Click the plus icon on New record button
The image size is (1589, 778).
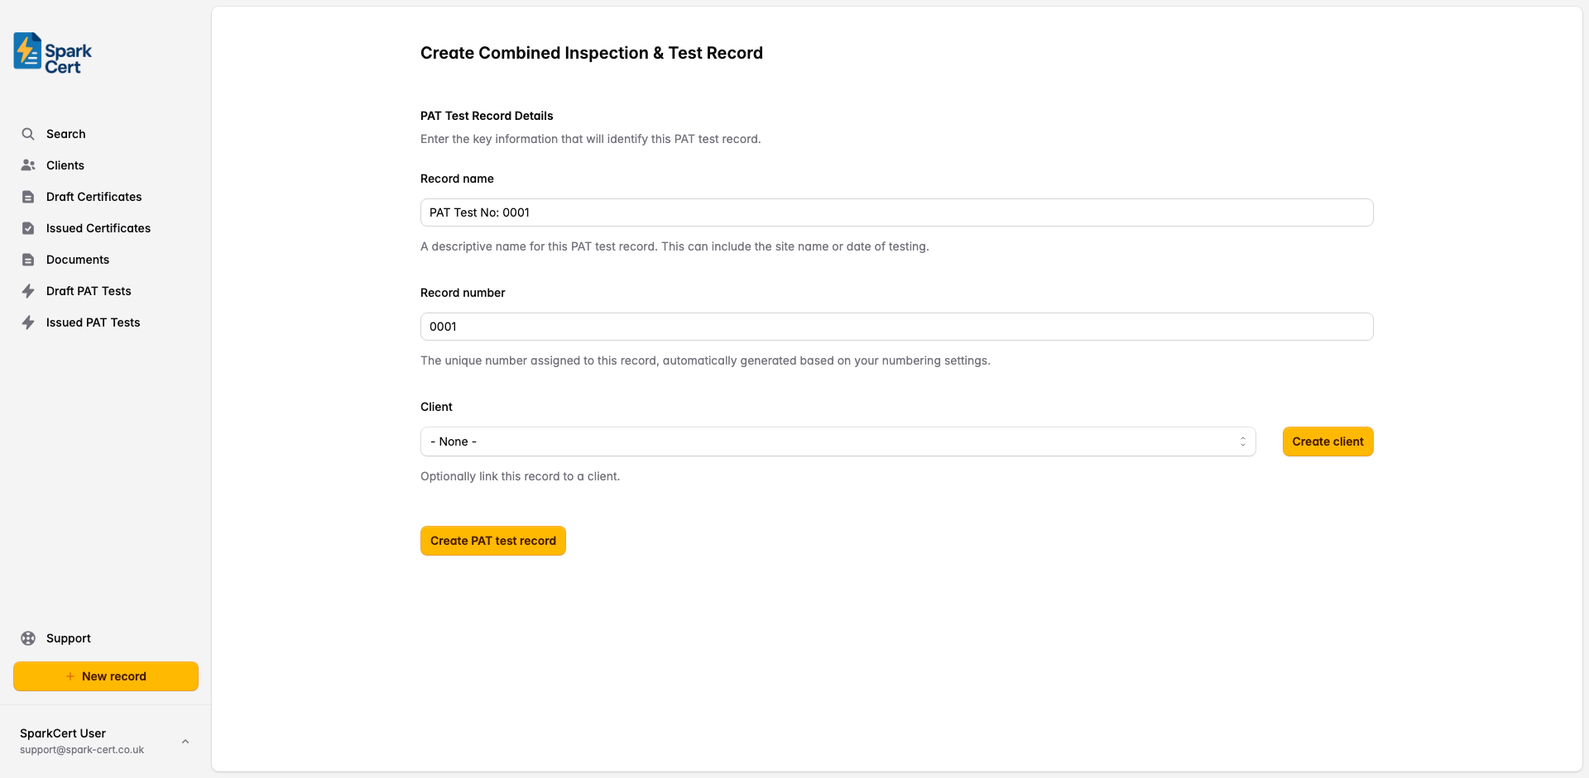(x=71, y=675)
